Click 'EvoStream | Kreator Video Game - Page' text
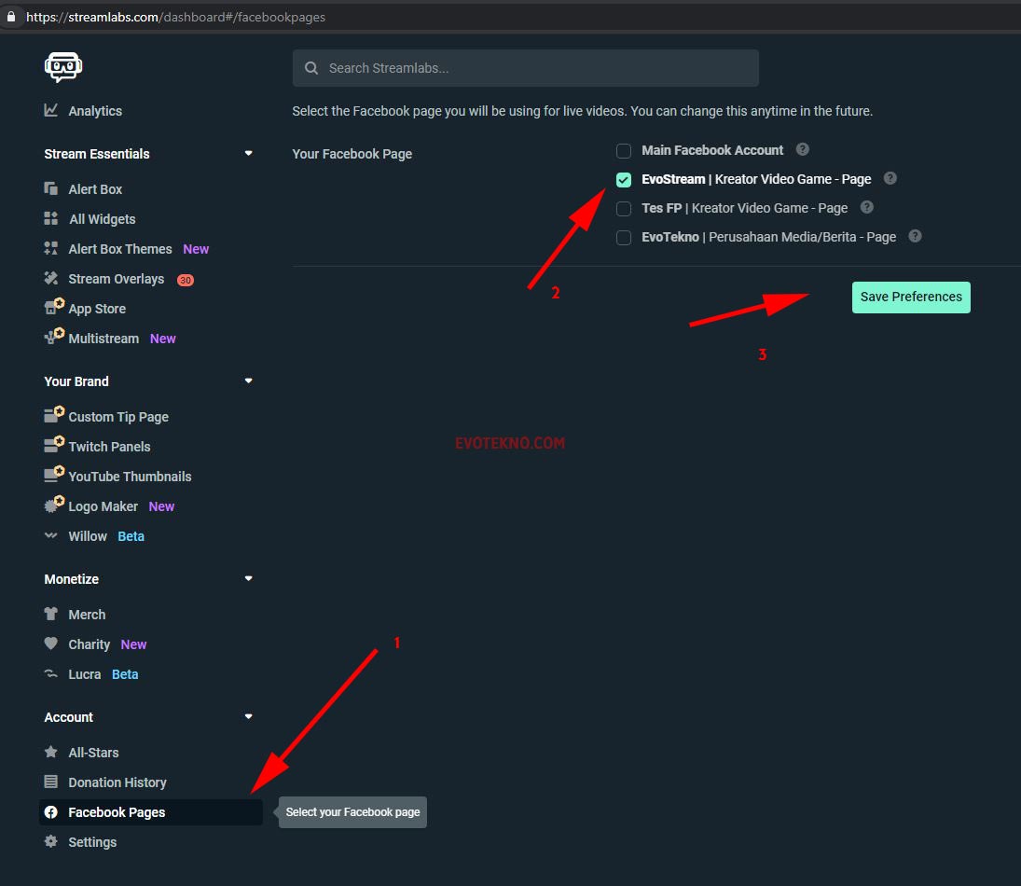Viewport: 1021px width, 886px height. point(756,179)
